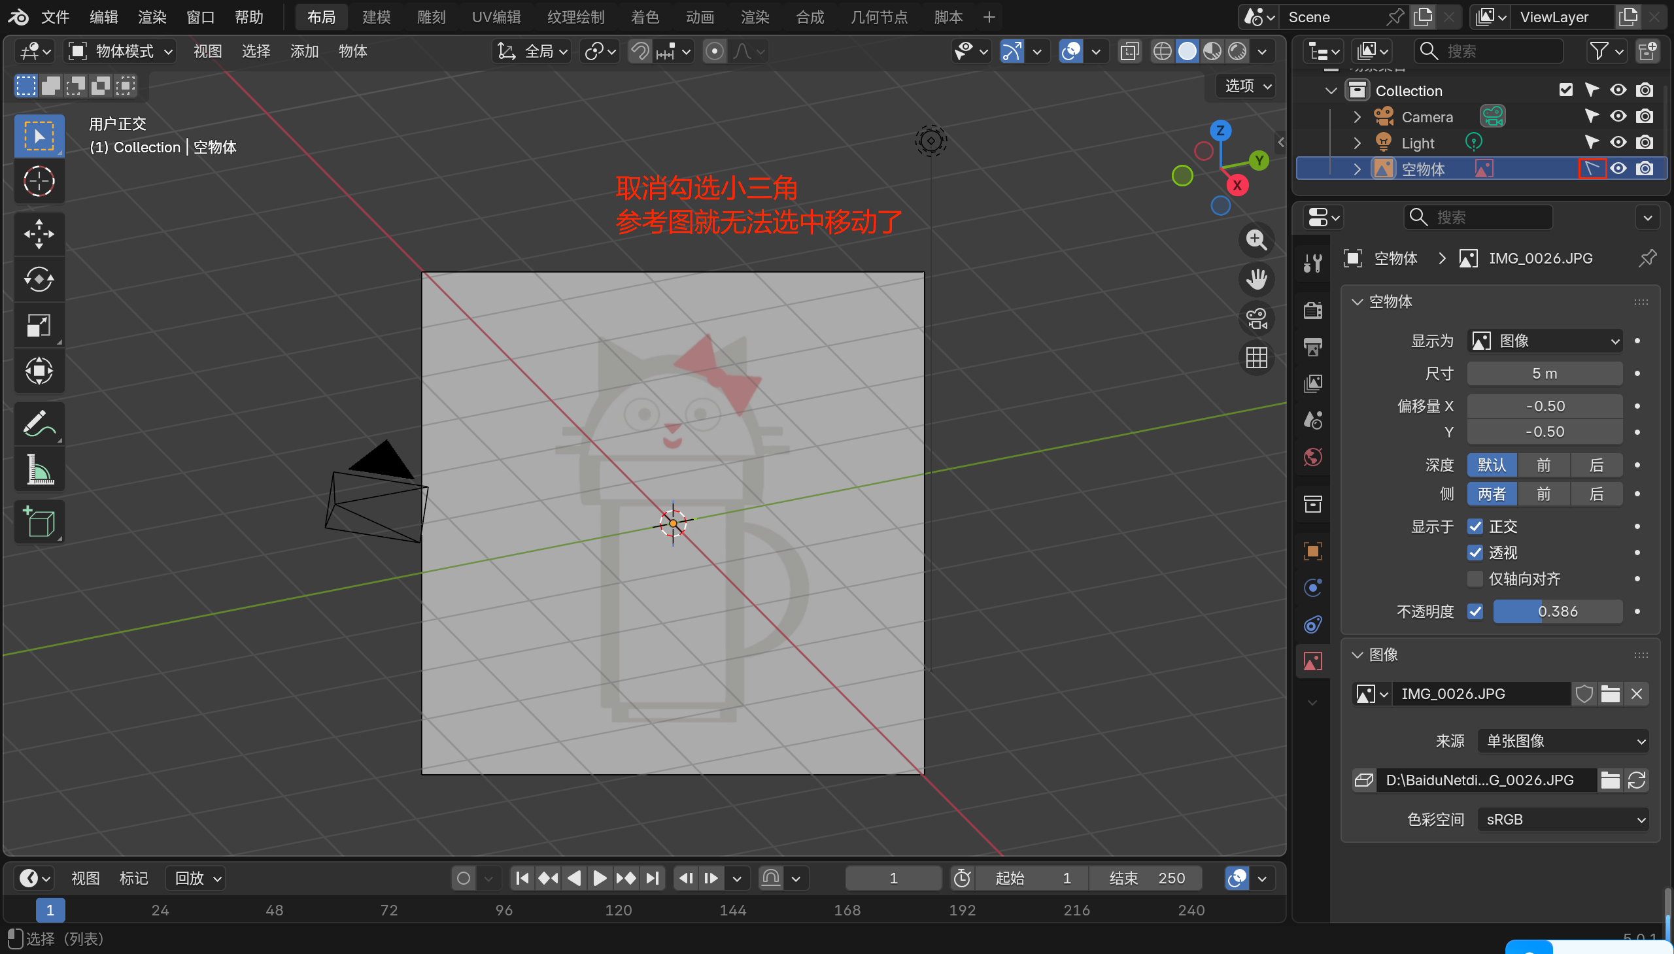Screen dimensions: 1674x954
Task: Select the Rotate tool
Action: (39, 280)
